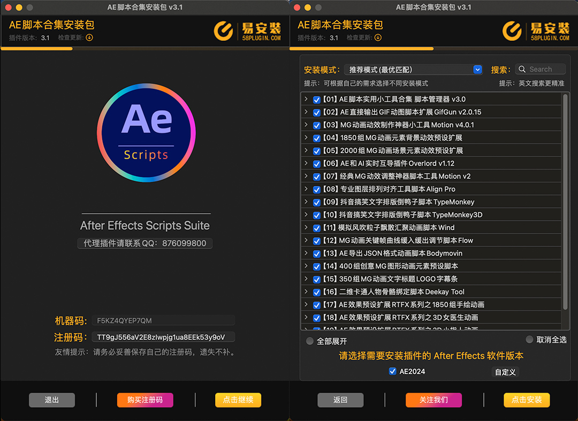
Task: Expand the [08] Align Pro row
Action: pyautogui.click(x=306, y=189)
